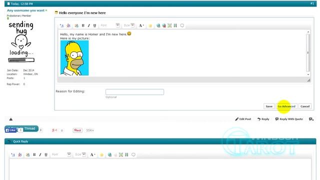This screenshot has height=180, width=320.
Task: Click the Cancel button in the post editor
Action: pyautogui.click(x=305, y=106)
